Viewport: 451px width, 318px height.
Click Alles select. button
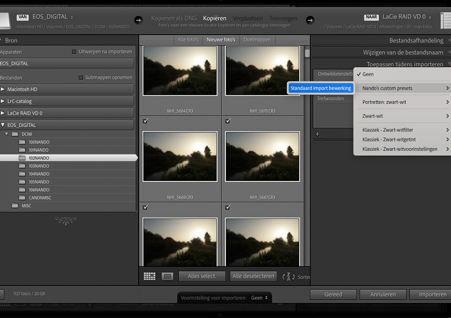point(202,276)
